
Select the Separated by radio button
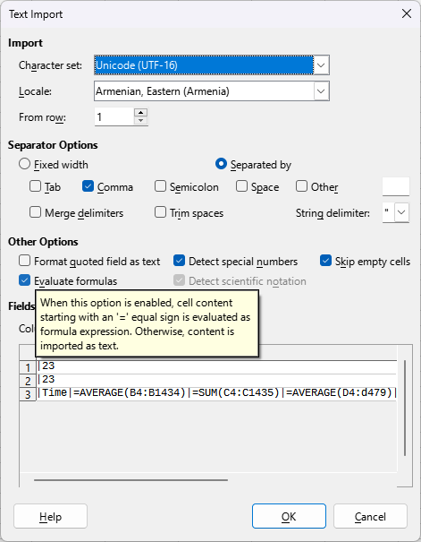tap(221, 164)
